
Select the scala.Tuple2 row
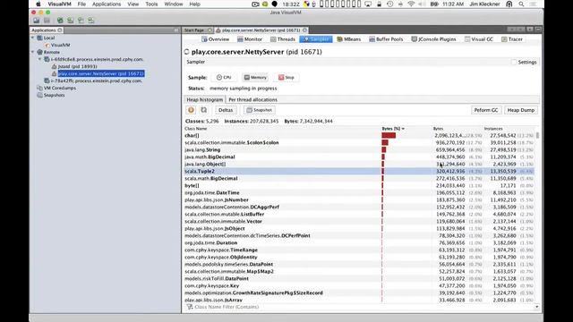(x=359, y=171)
